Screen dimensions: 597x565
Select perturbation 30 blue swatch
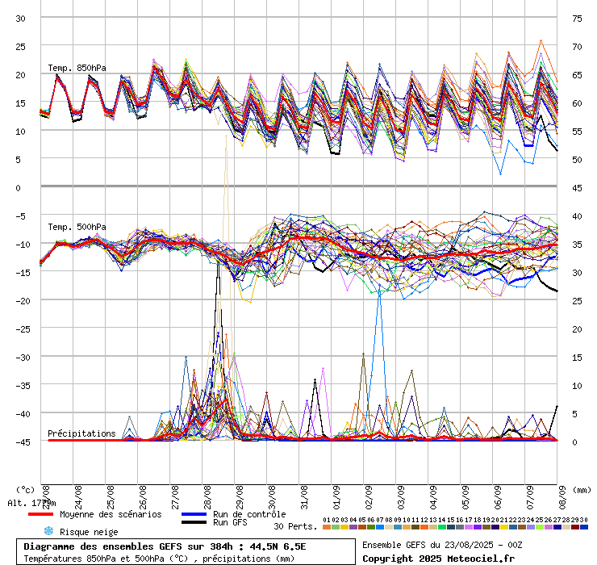(x=583, y=527)
